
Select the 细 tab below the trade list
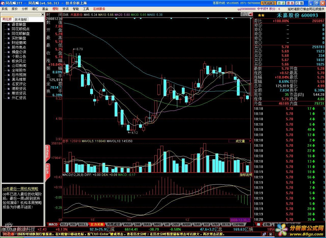pyautogui.click(x=258, y=224)
